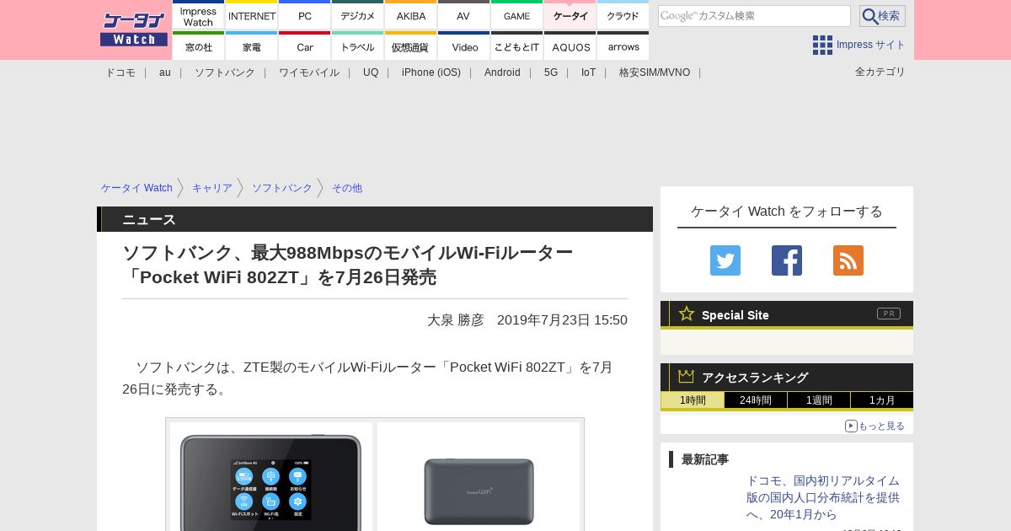Go to the au category

pos(165,72)
